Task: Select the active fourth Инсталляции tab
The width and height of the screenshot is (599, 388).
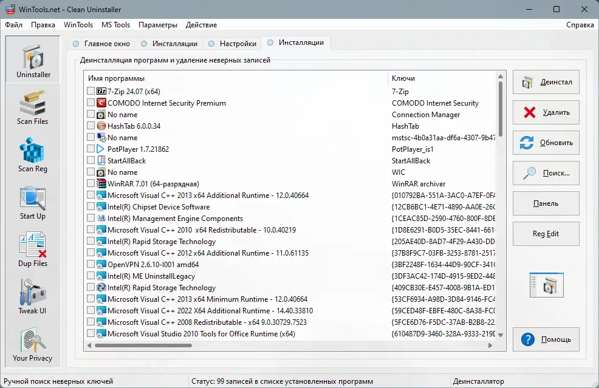Action: coord(296,43)
